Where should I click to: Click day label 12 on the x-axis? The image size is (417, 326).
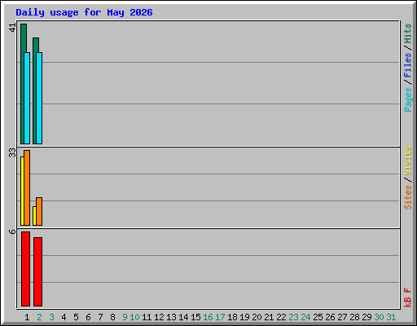pyautogui.click(x=159, y=317)
